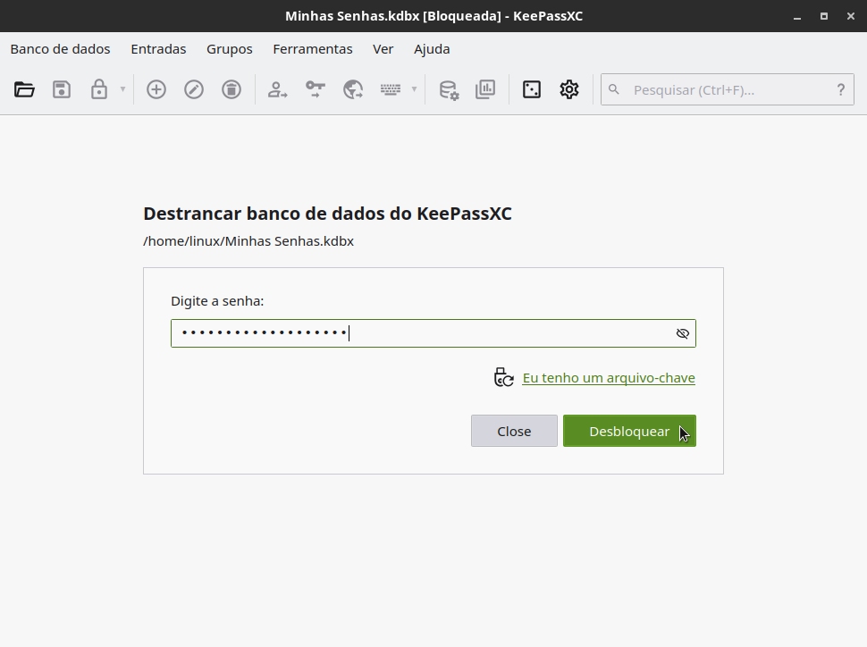
Task: Click the Destrancar banco de dados heading
Action: [x=327, y=214]
